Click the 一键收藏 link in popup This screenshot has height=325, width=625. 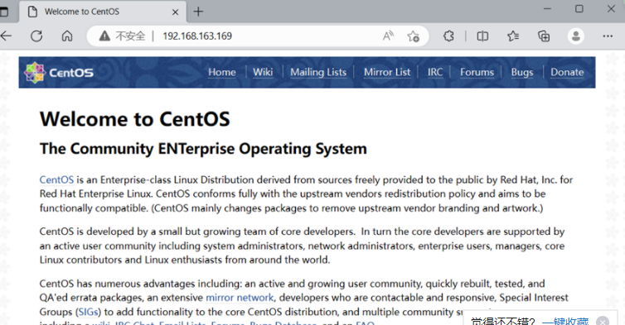(565, 321)
